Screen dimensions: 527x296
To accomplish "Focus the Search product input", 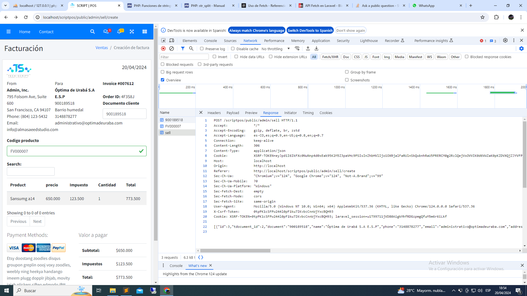I will 31,172.
